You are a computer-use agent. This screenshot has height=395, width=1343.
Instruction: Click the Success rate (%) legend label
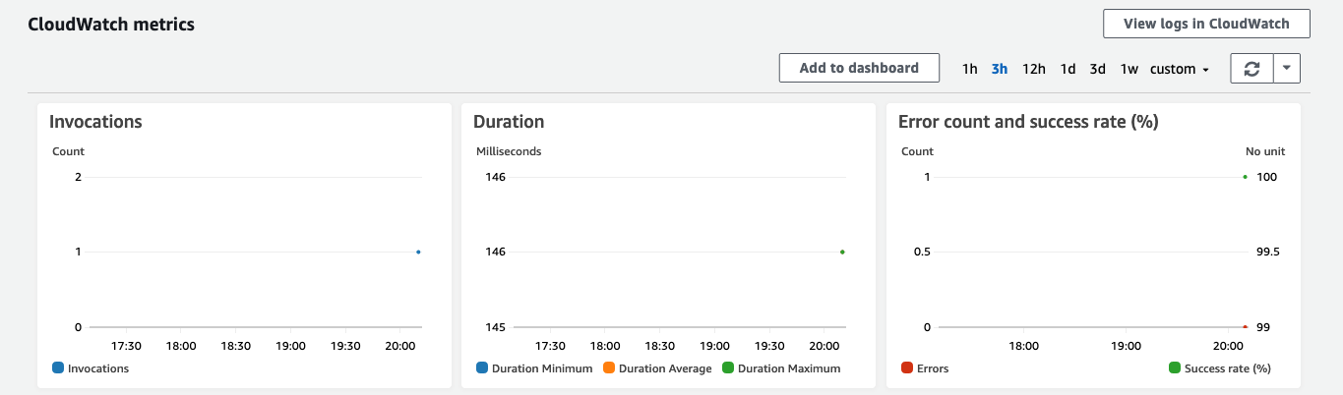1228,368
